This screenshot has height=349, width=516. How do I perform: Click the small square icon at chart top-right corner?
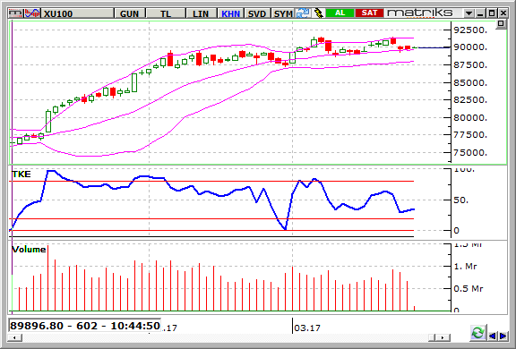tap(501, 23)
